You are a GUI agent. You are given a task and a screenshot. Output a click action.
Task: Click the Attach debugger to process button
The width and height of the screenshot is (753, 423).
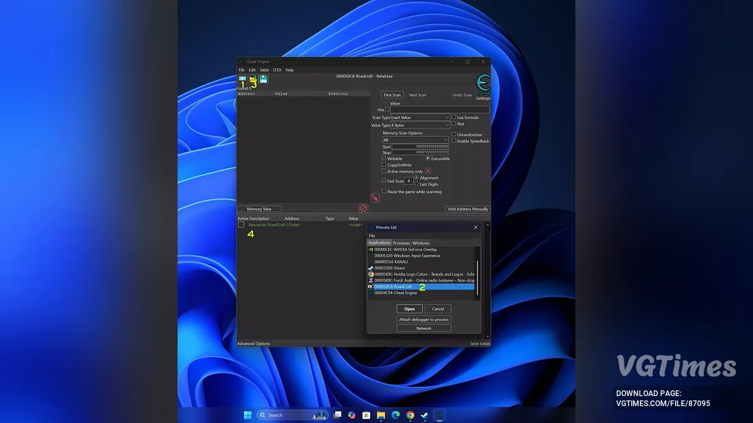click(x=424, y=320)
